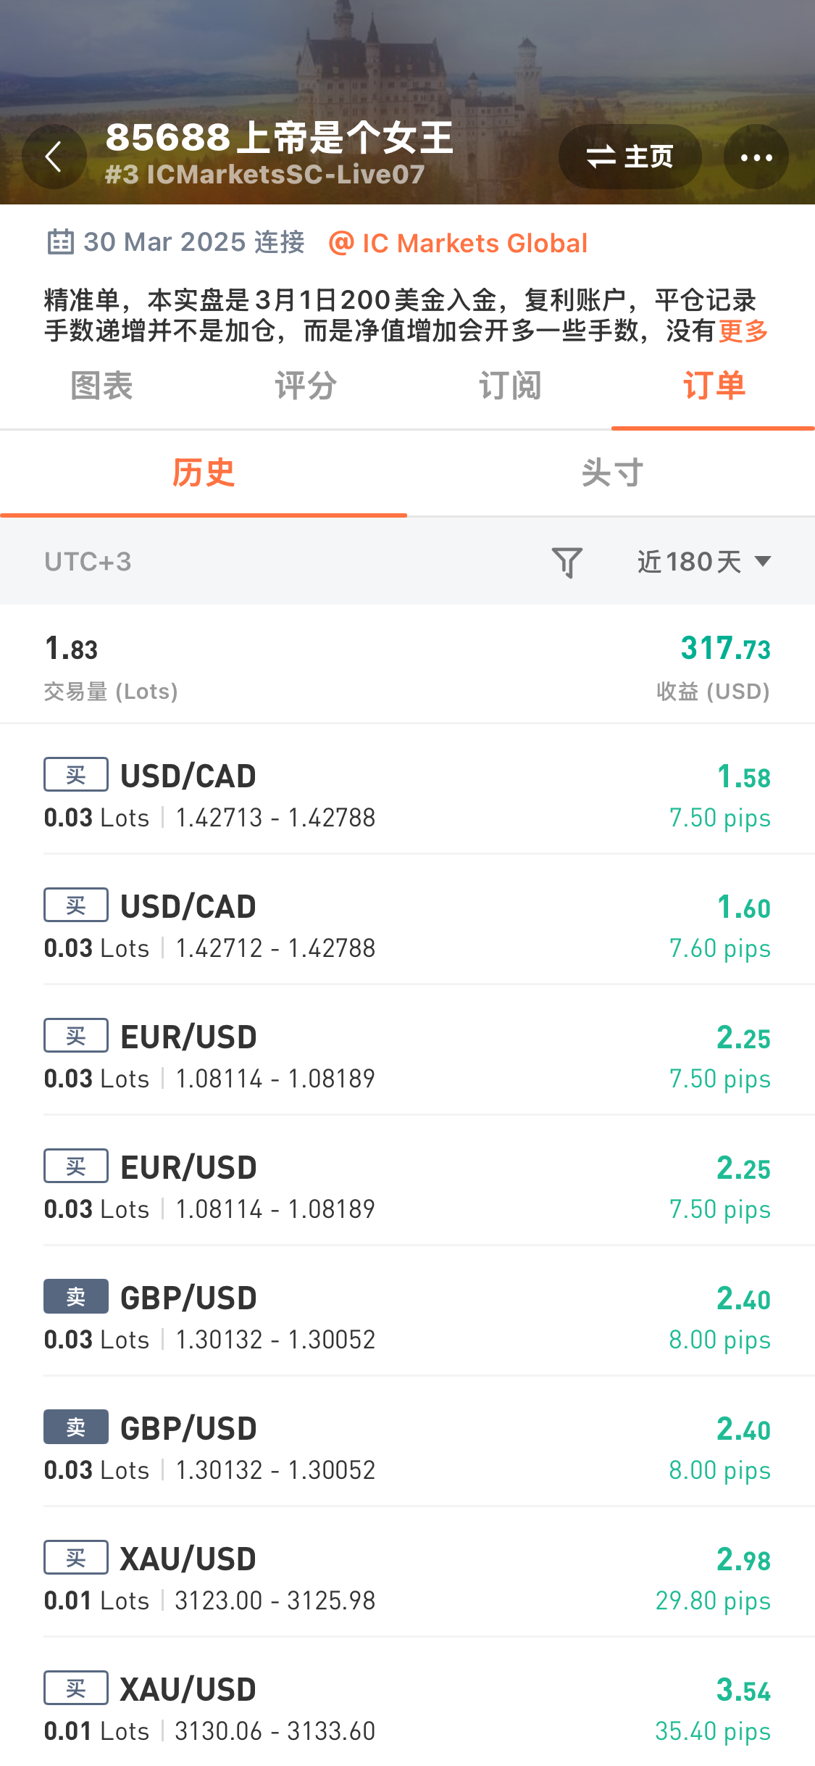Tap the filter funnel icon
The image size is (815, 1766).
pyautogui.click(x=567, y=562)
